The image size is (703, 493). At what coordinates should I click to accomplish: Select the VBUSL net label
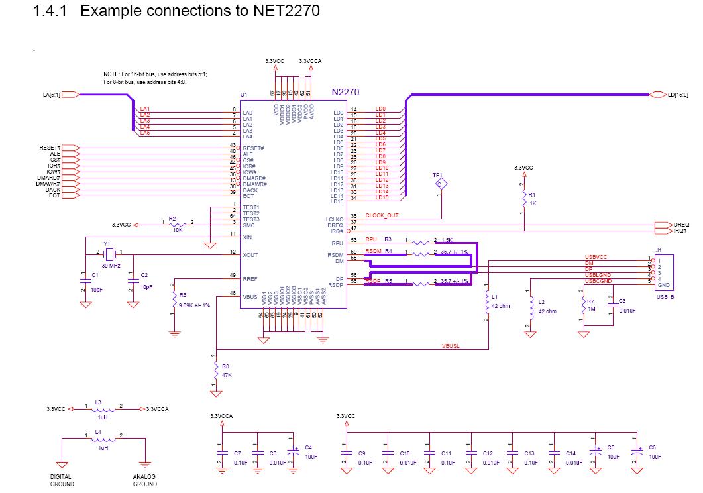451,346
